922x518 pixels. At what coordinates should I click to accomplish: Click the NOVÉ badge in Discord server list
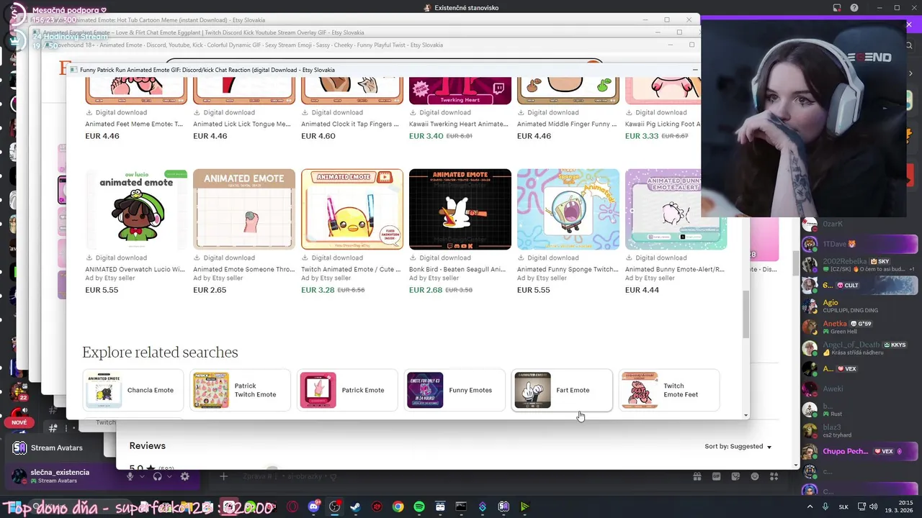[19, 423]
